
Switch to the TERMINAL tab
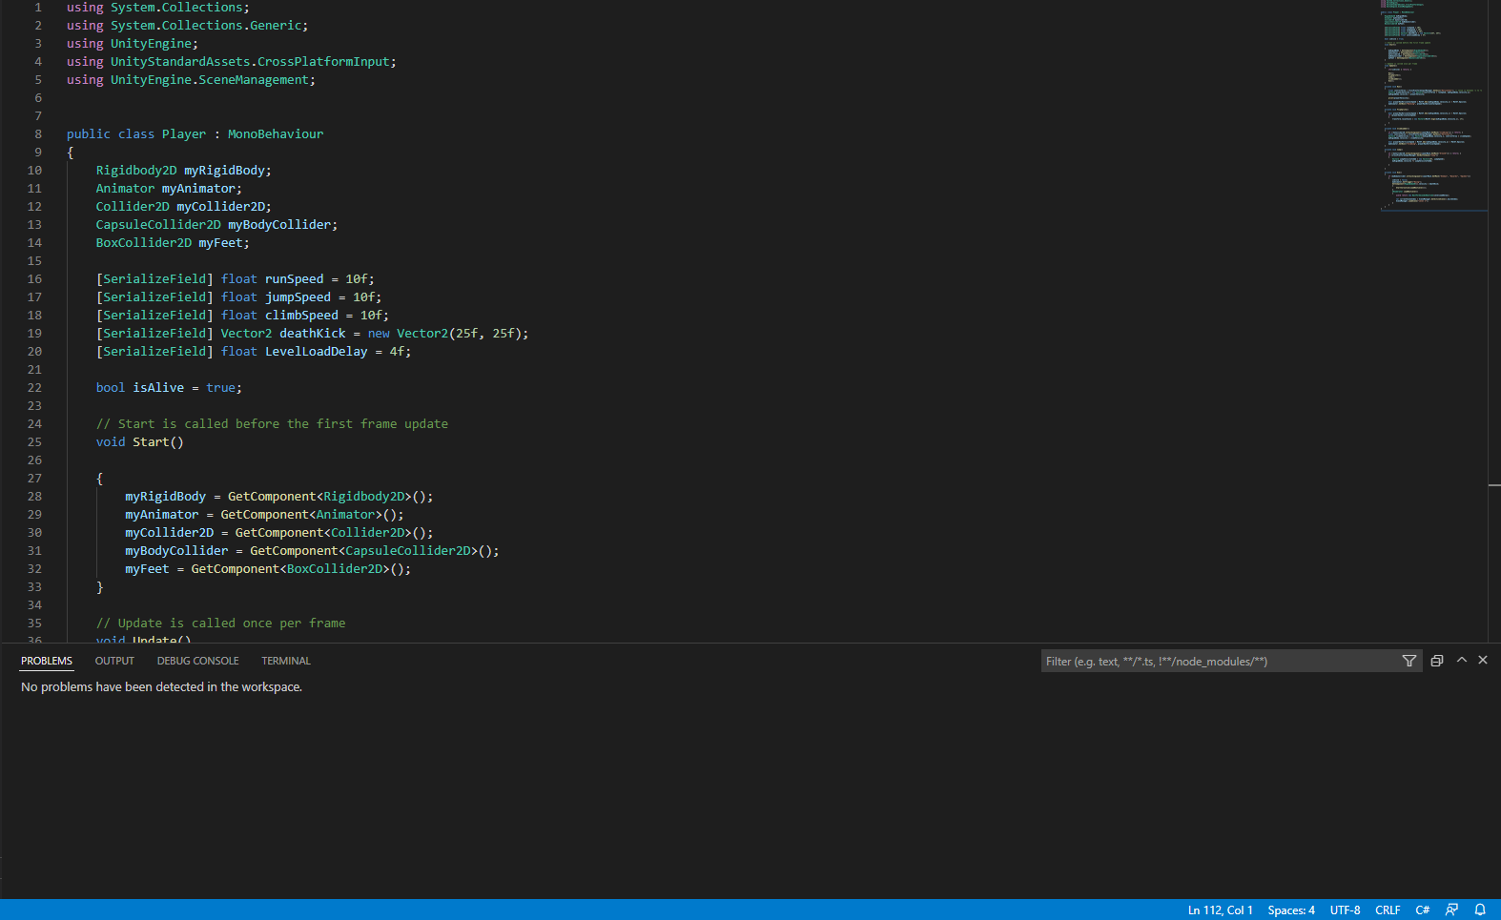tap(286, 661)
